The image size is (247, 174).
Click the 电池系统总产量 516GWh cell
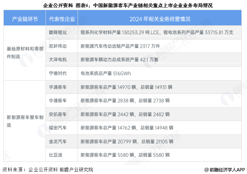[160, 73]
